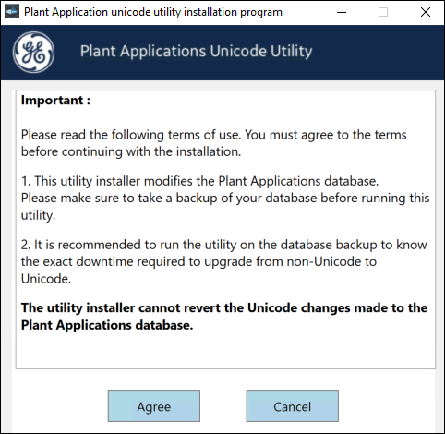Cancel the Unicode utility installation
This screenshot has height=434, width=445.
[293, 405]
